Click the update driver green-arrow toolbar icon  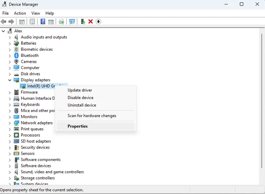click(82, 22)
